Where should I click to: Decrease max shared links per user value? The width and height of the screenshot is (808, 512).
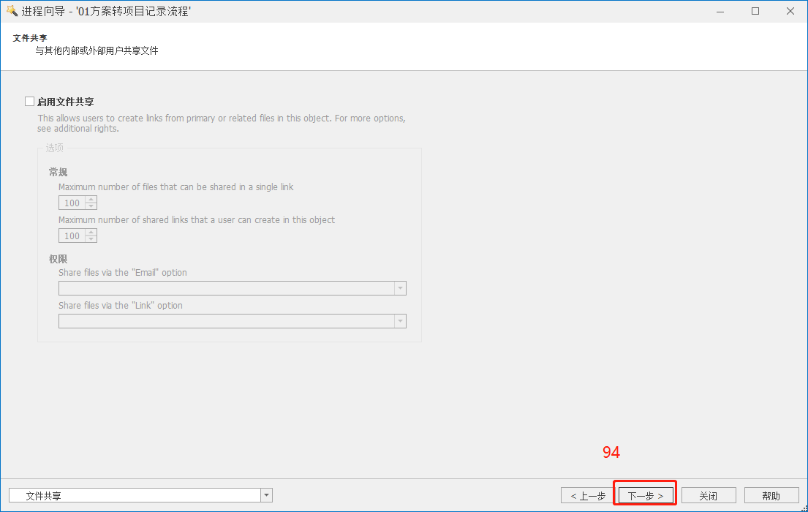coord(91,239)
